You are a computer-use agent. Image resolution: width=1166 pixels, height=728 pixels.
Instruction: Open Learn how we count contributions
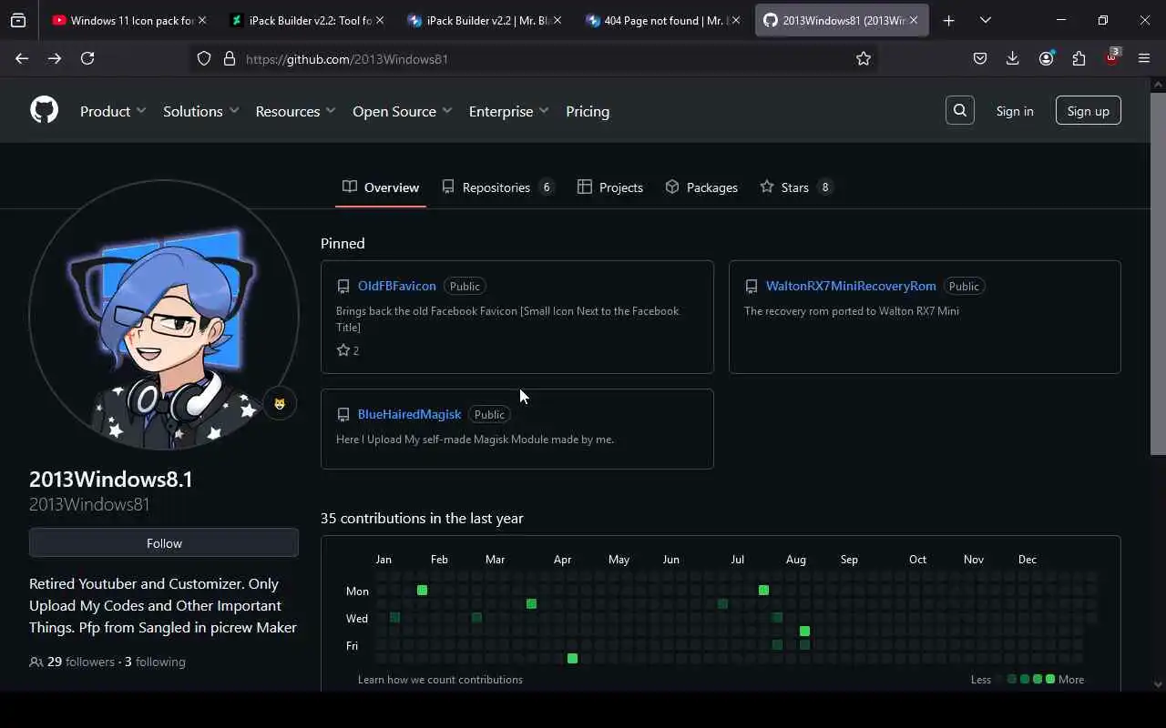point(440,680)
